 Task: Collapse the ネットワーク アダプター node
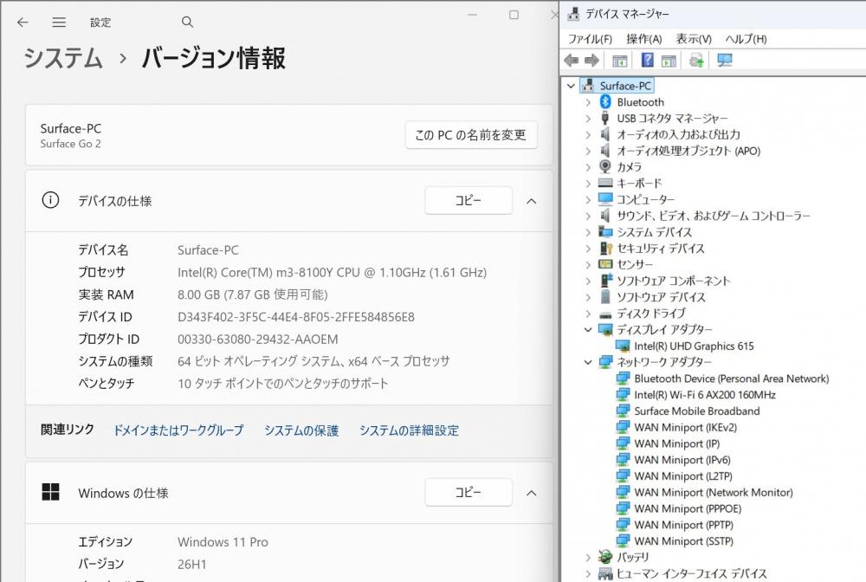tap(588, 362)
